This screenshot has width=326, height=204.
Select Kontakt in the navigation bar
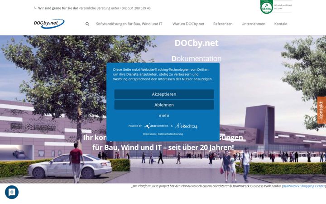point(281,24)
